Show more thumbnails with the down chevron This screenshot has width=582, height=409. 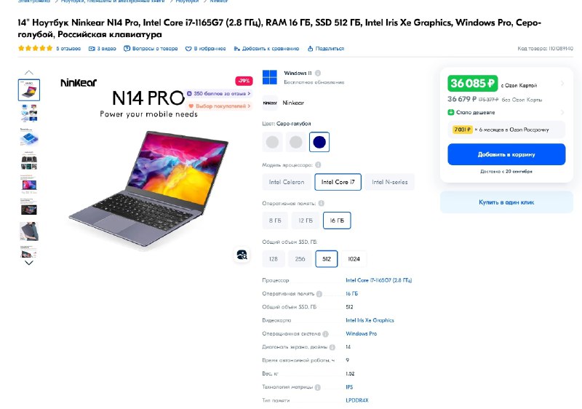[x=29, y=263]
